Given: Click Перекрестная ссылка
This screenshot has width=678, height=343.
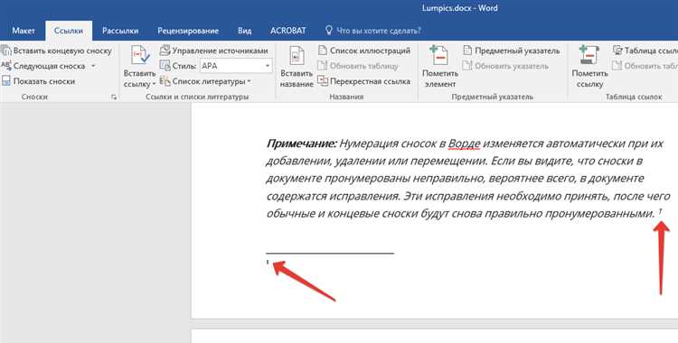Looking at the screenshot, I should click(370, 81).
